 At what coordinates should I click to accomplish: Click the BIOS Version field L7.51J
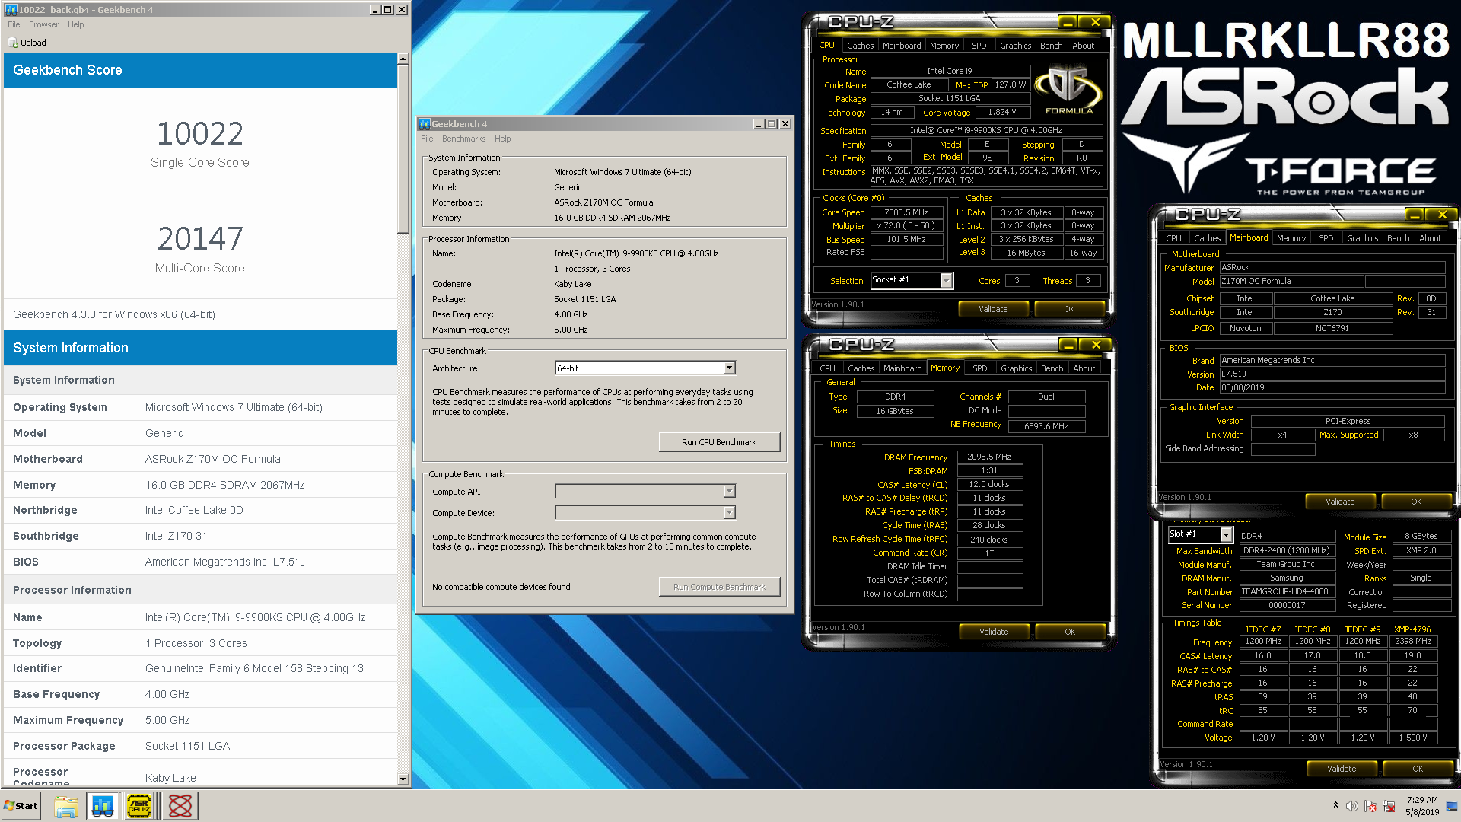(1332, 374)
